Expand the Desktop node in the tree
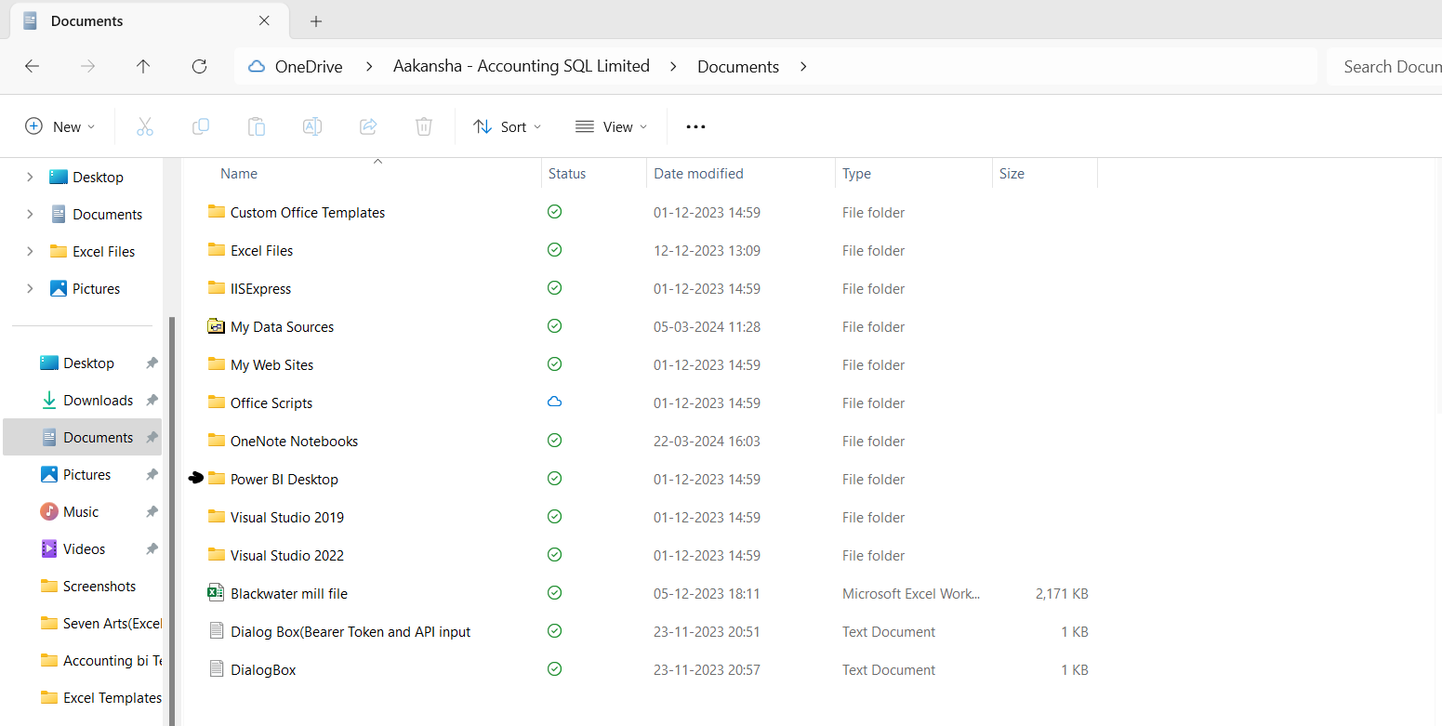Viewport: 1442px width, 726px height. [30, 177]
